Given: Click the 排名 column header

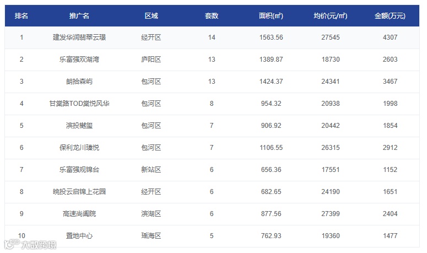Looking at the screenshot, I should pyautogui.click(x=21, y=16).
